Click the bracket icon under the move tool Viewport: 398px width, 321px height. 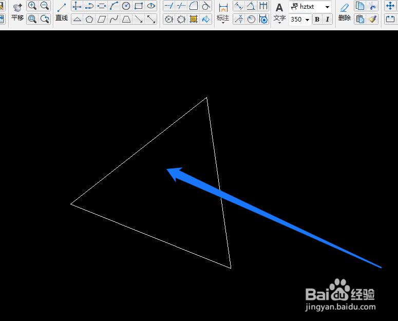tap(390, 19)
